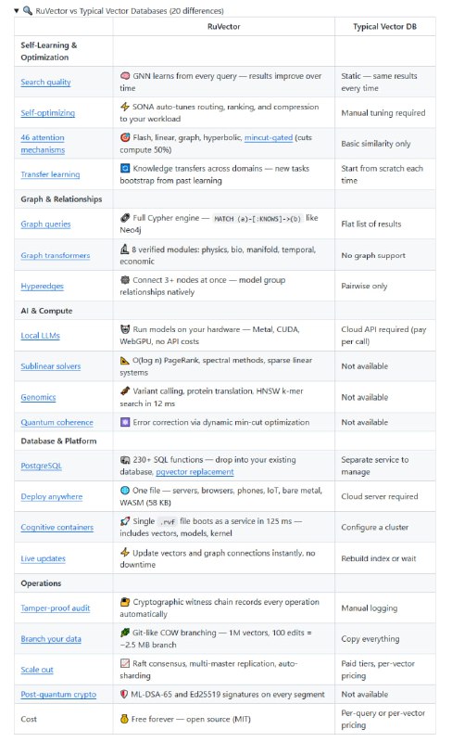Open the Post-quantum crypto link

tap(58, 694)
